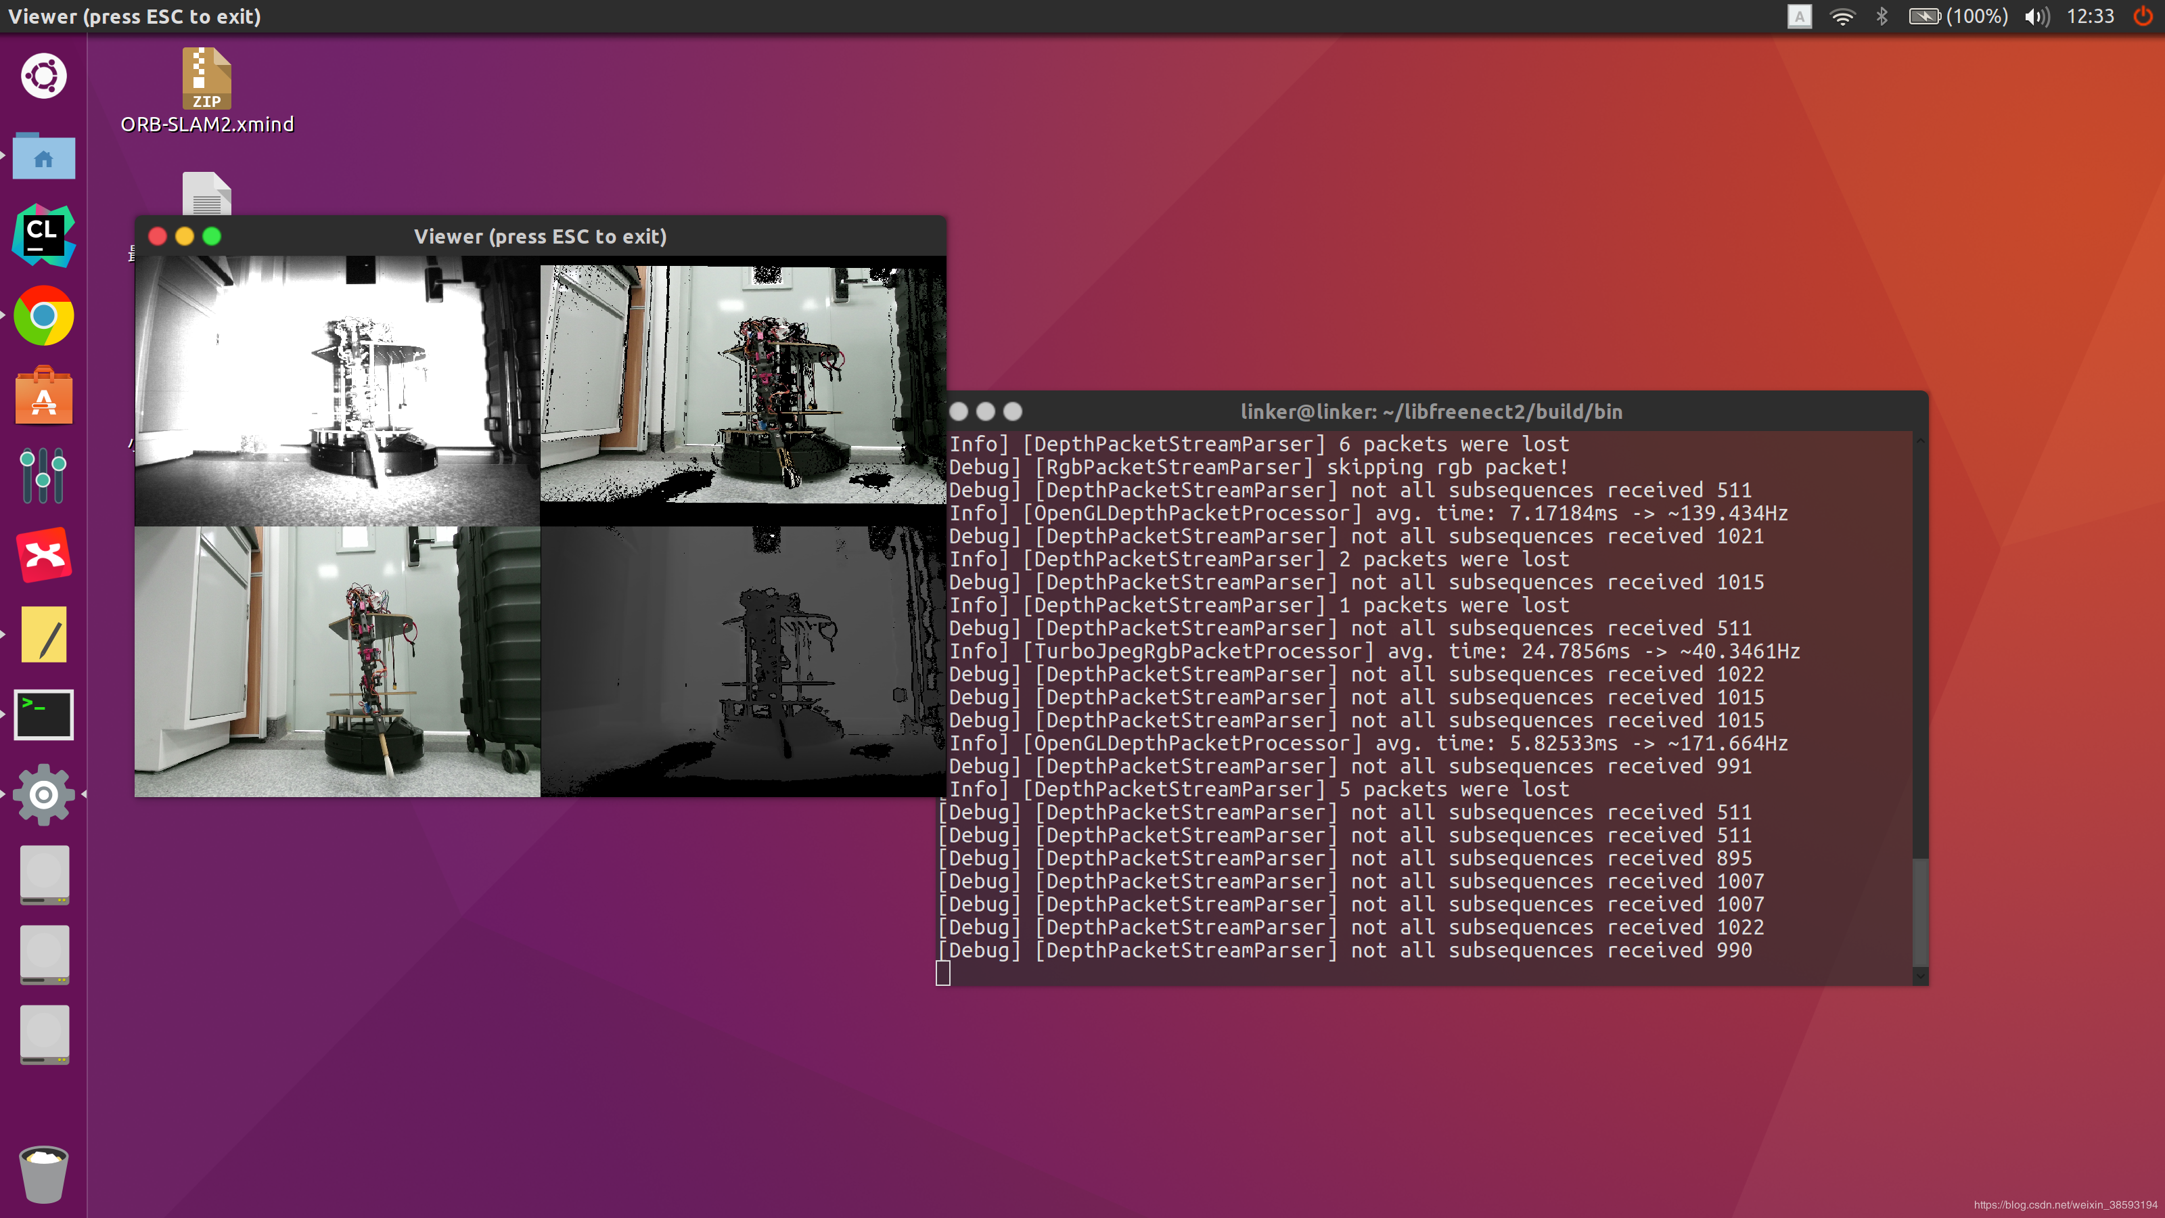Open the Files home folder launcher
Screen dimensions: 2165x1218
[44, 156]
